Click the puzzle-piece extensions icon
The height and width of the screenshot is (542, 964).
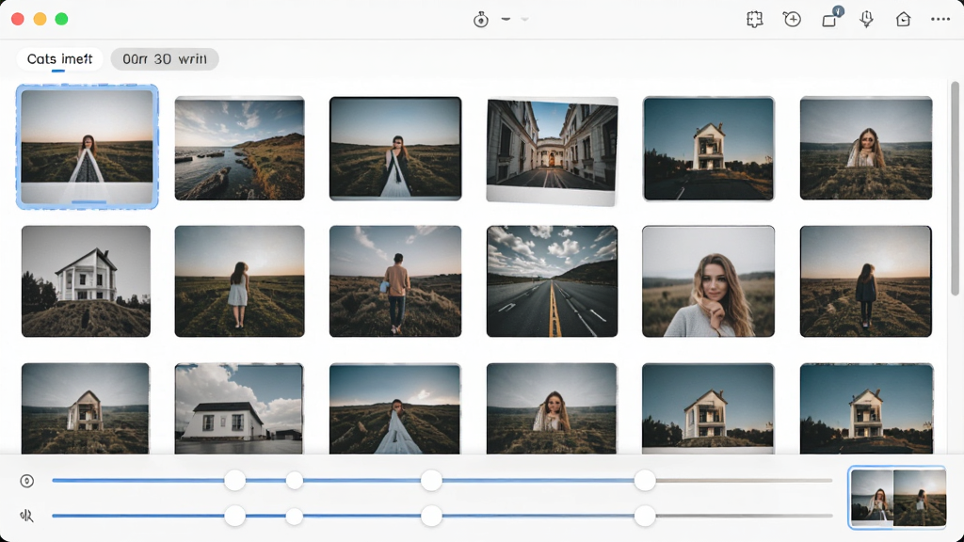(x=754, y=20)
